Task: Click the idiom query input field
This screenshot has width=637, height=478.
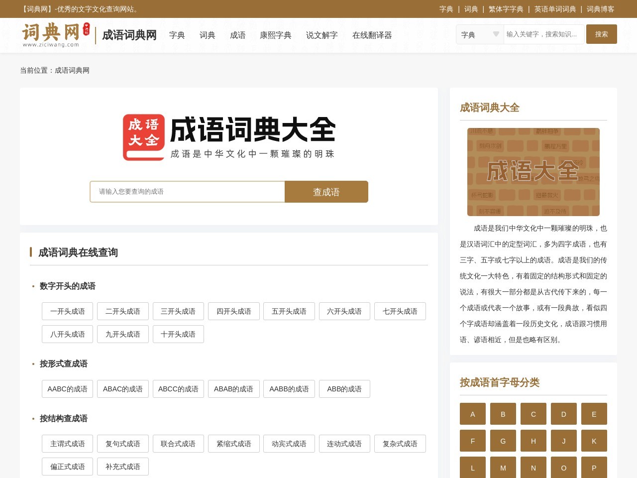Action: click(x=187, y=192)
